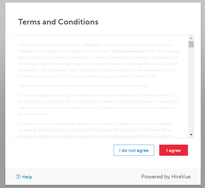Click the 'provided herein.' text line

coord(33,114)
